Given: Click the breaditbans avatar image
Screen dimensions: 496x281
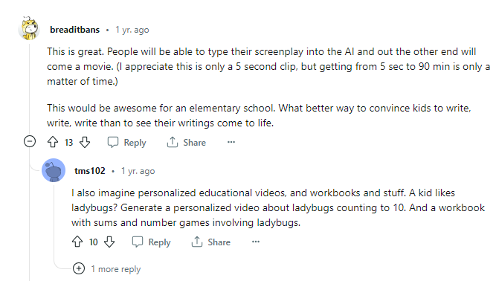Looking at the screenshot, I should [x=29, y=28].
